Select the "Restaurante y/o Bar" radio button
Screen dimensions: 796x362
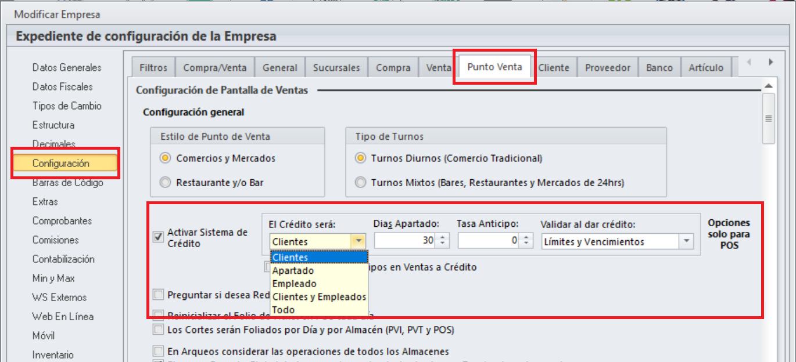(166, 182)
